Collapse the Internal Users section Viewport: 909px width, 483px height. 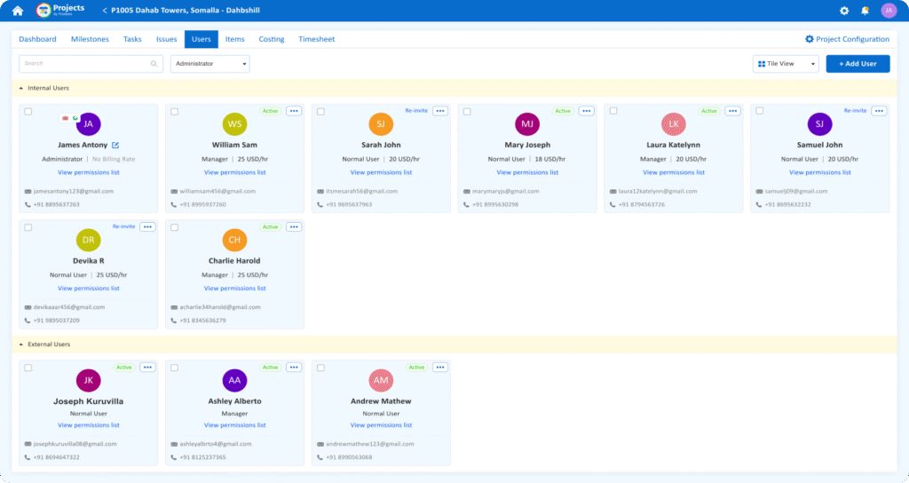pos(21,88)
